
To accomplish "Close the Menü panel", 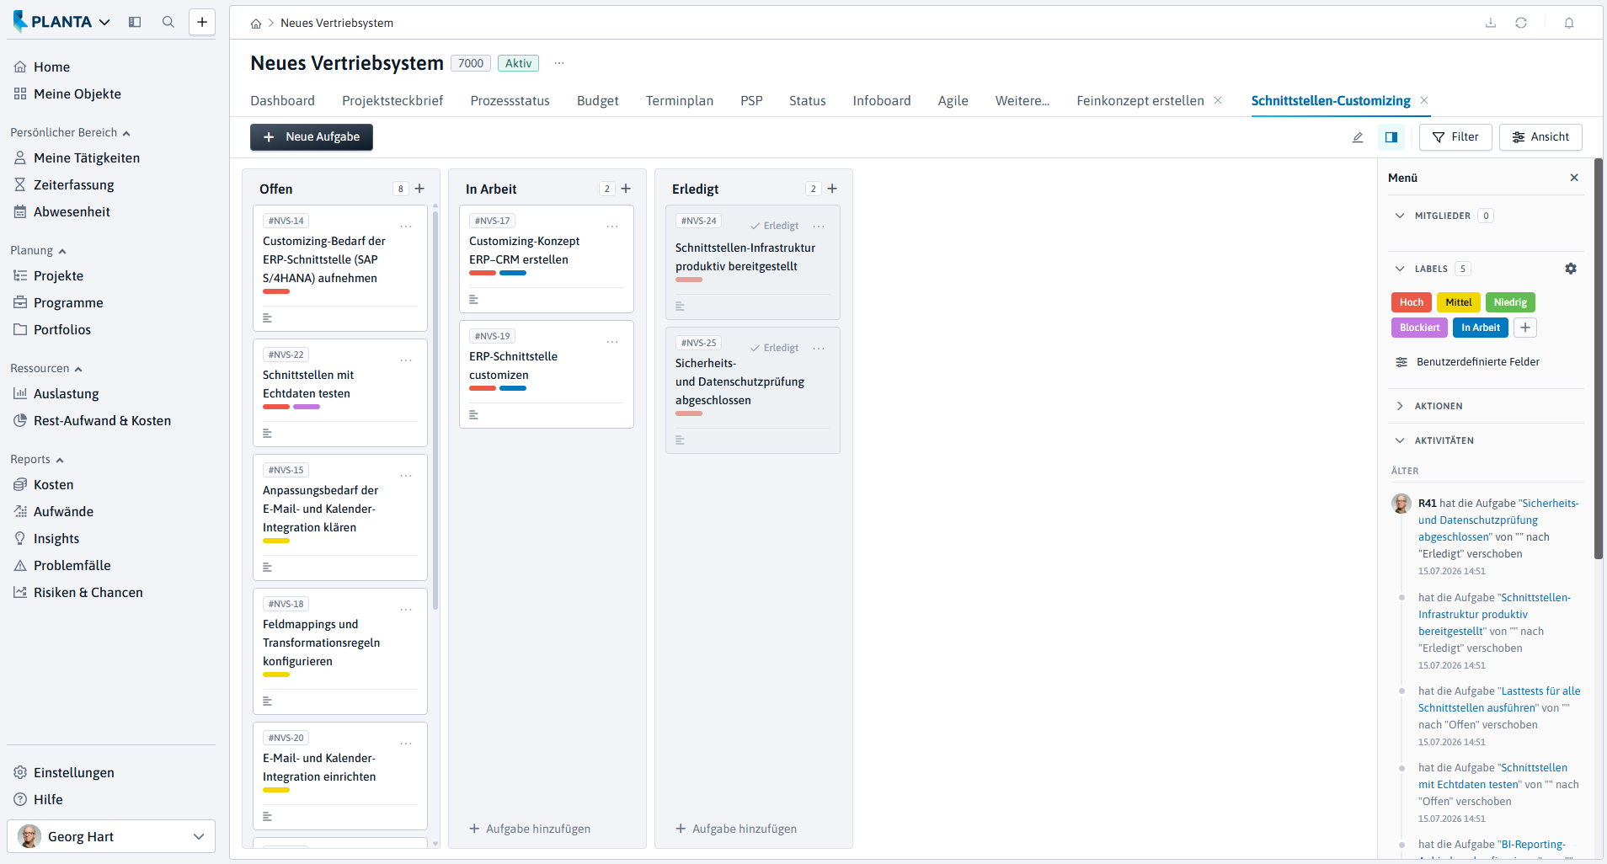I will pyautogui.click(x=1574, y=178).
